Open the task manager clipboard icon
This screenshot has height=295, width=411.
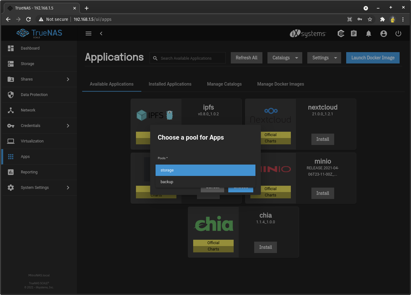pos(354,33)
